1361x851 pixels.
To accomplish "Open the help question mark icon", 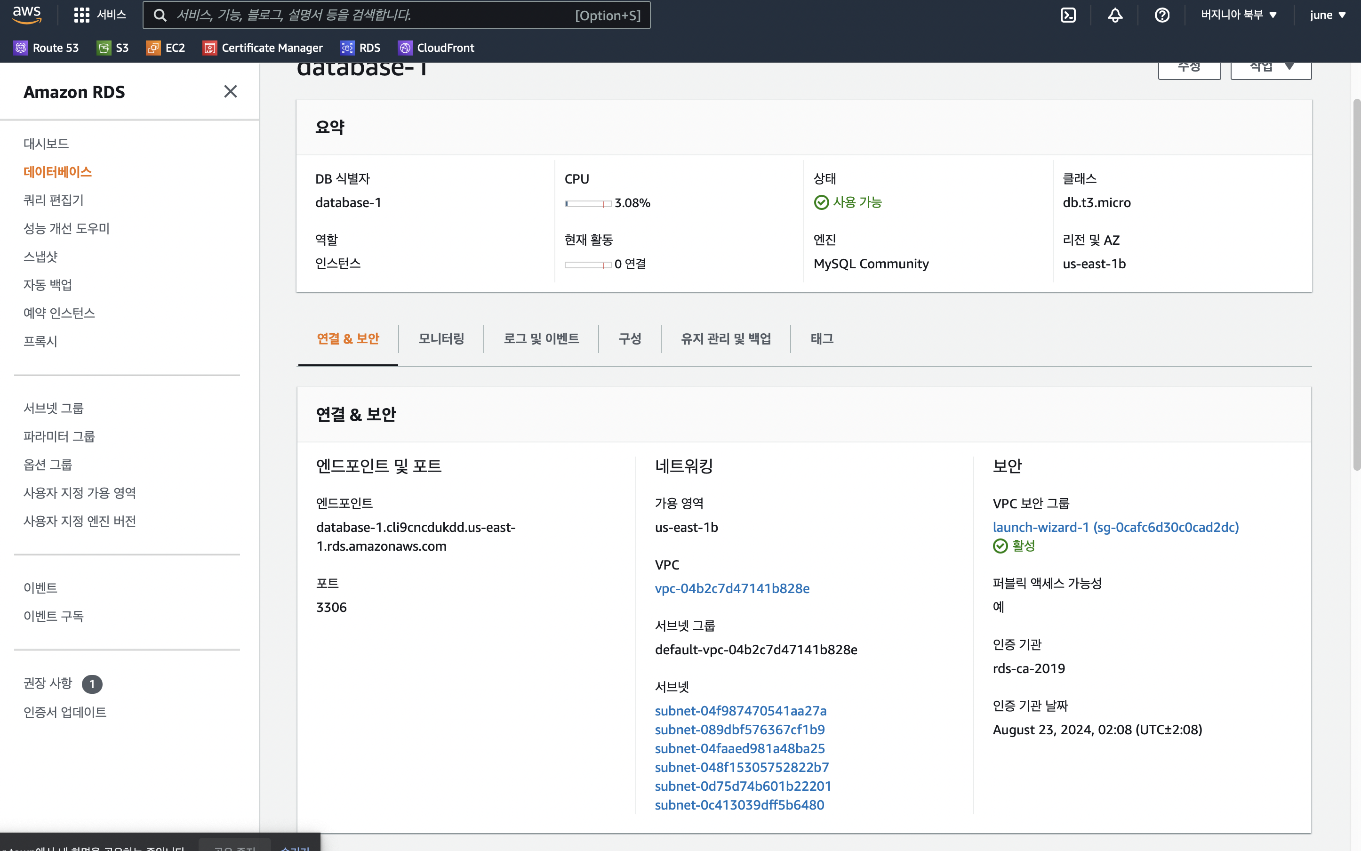I will (x=1162, y=15).
